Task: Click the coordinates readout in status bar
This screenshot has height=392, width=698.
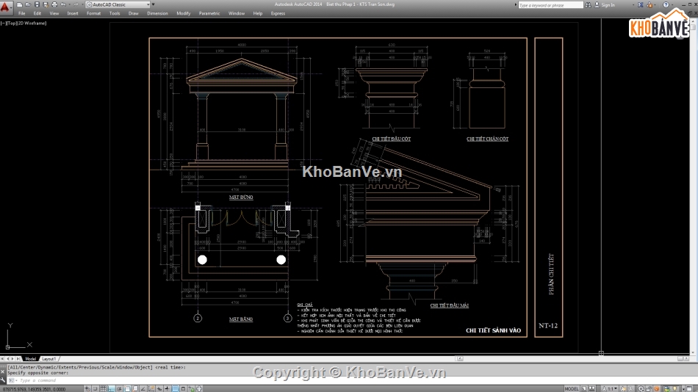Action: (35, 389)
